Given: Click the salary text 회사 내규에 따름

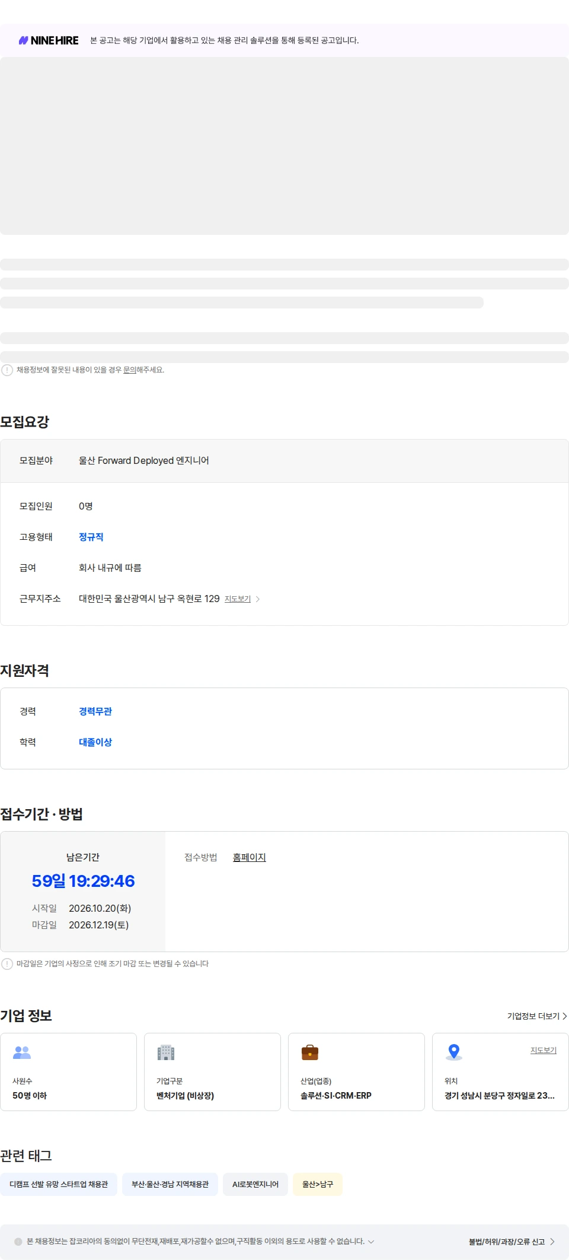Looking at the screenshot, I should pos(110,568).
